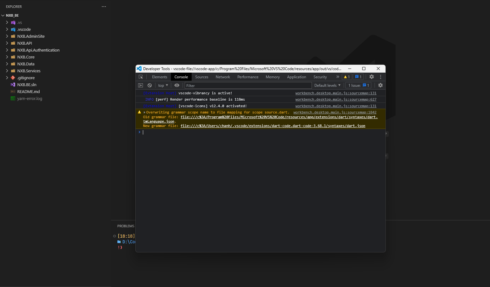Select the yarn-error.log file

click(30, 98)
